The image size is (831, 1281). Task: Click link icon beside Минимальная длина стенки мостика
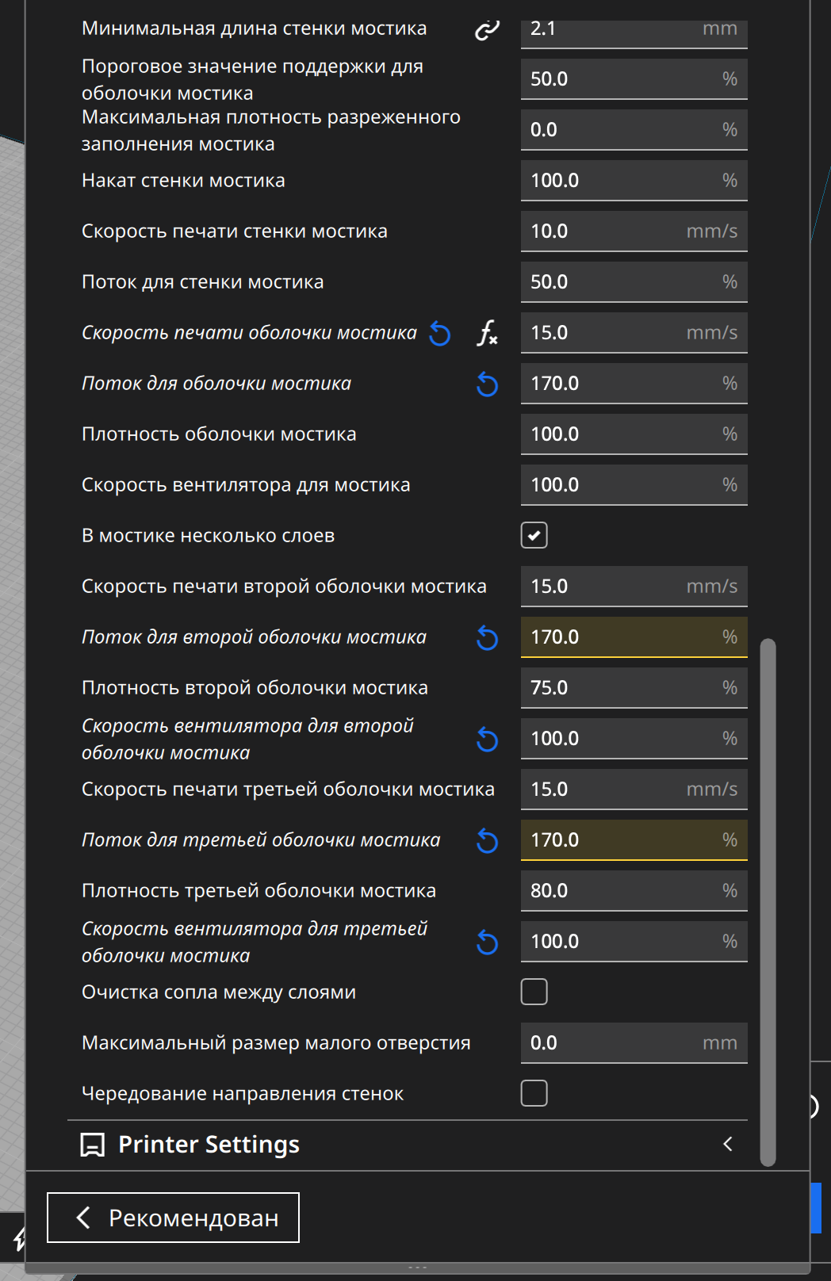pos(487,30)
